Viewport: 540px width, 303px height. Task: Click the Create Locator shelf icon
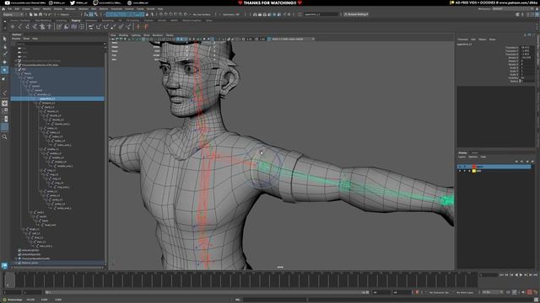pyautogui.click(x=13, y=26)
